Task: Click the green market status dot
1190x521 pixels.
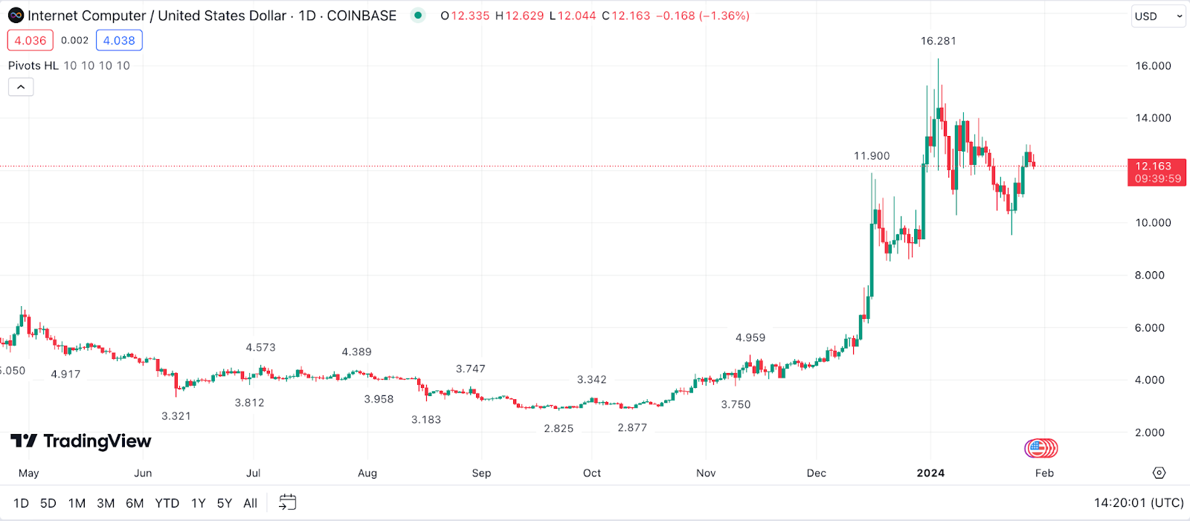Action: pyautogui.click(x=418, y=15)
